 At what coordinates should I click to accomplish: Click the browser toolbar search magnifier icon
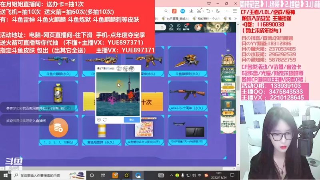(x=166, y=11)
